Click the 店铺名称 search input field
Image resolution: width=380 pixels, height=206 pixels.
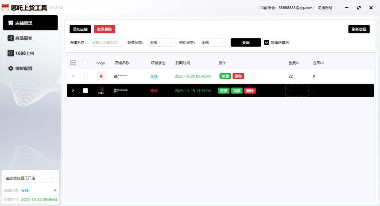pos(107,43)
